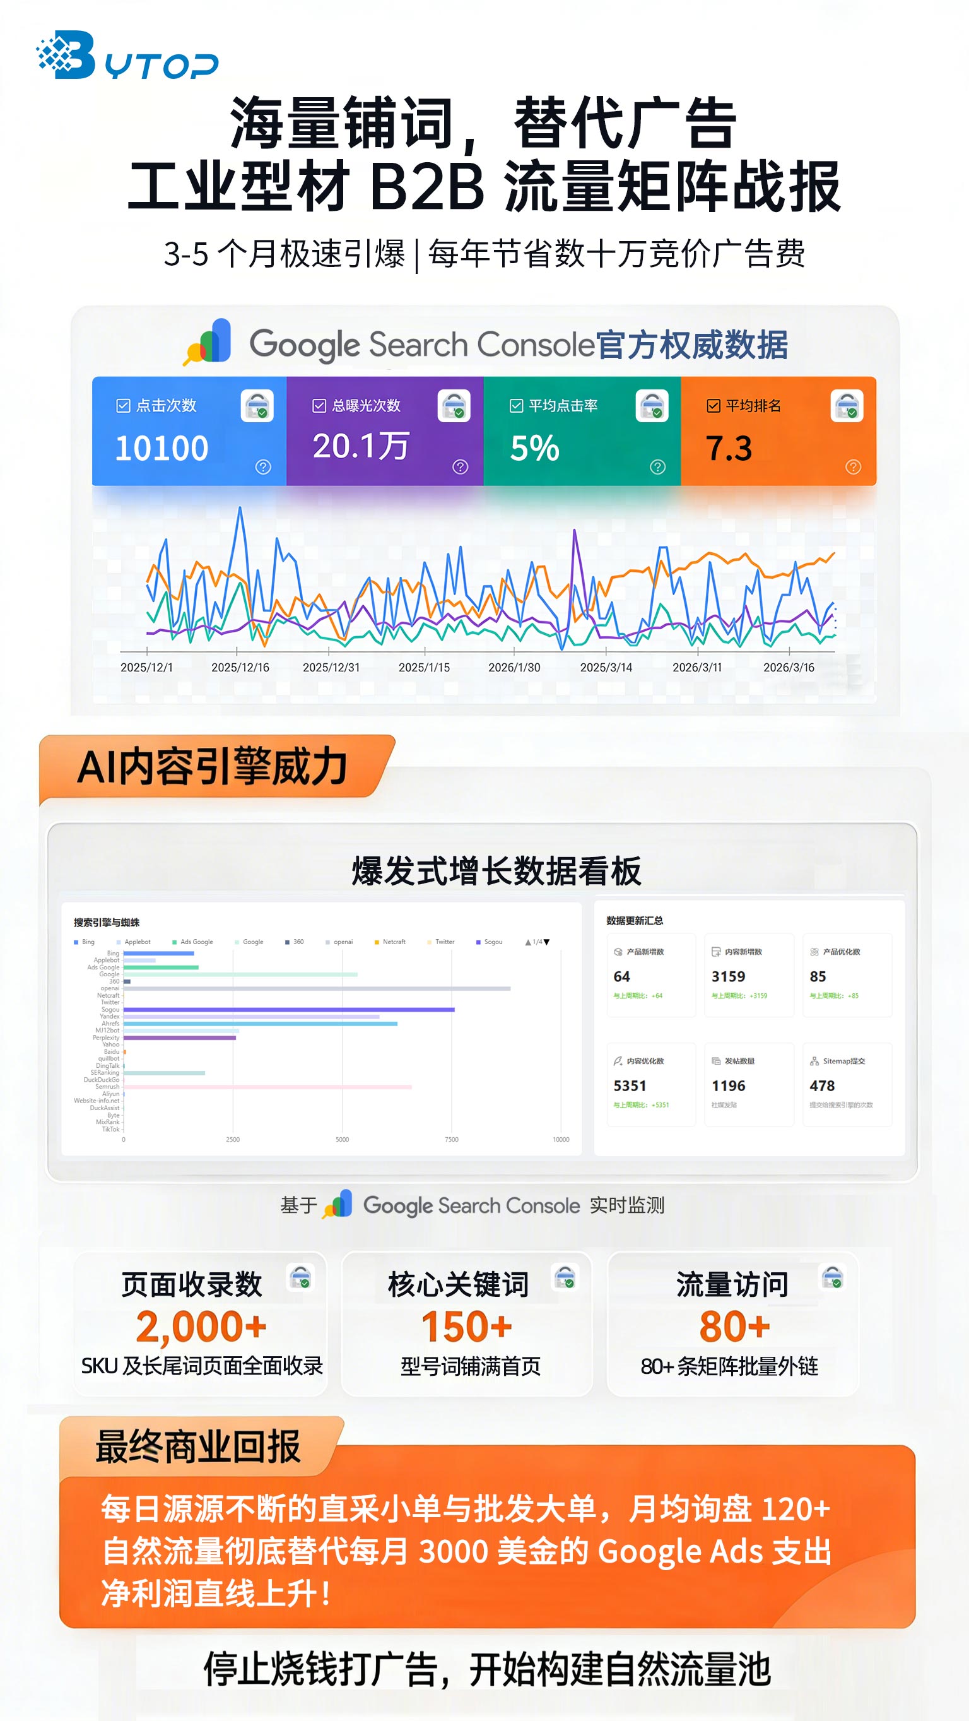Image resolution: width=969 pixels, height=1721 pixels.
Task: Click the Google Search Console magnifier logo at top
Action: (207, 342)
